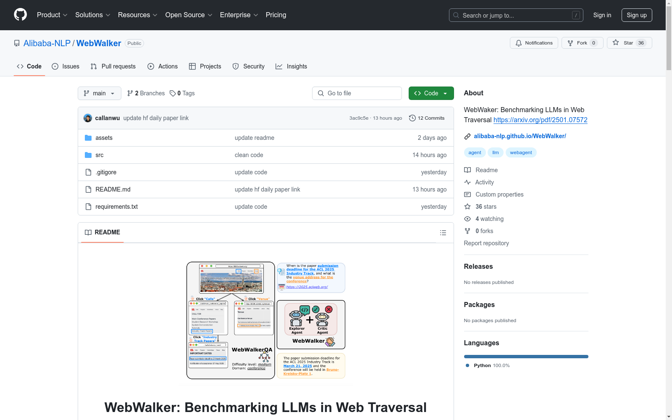Click the fork icon beside 0 forks

point(467,231)
